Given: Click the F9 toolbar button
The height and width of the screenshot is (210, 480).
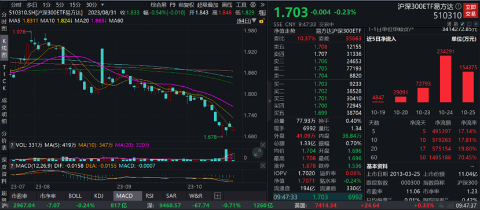Looking at the screenshot, I should pos(173,5).
